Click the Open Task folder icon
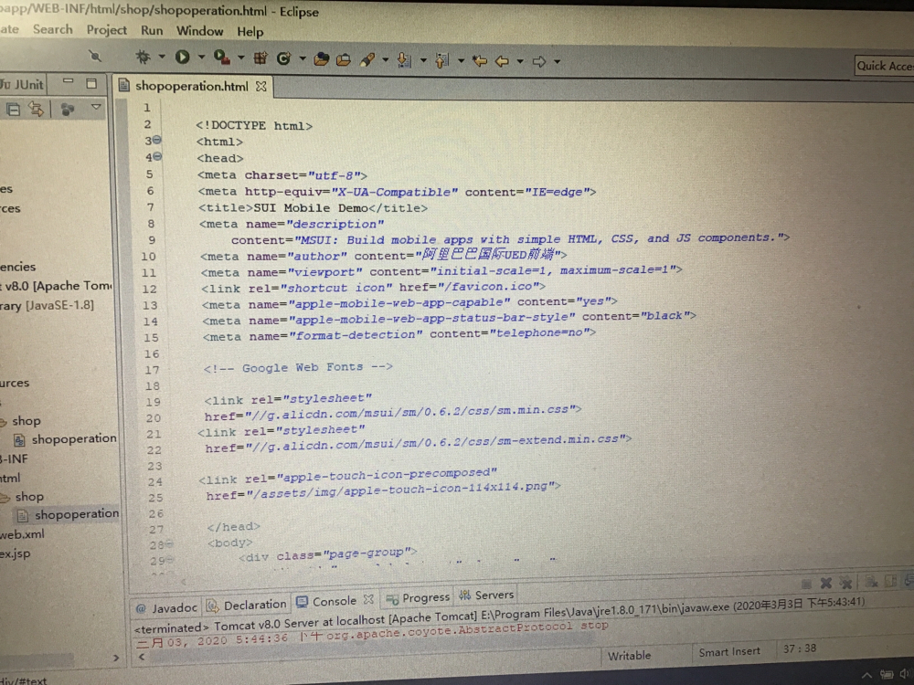The height and width of the screenshot is (685, 914). [x=344, y=58]
